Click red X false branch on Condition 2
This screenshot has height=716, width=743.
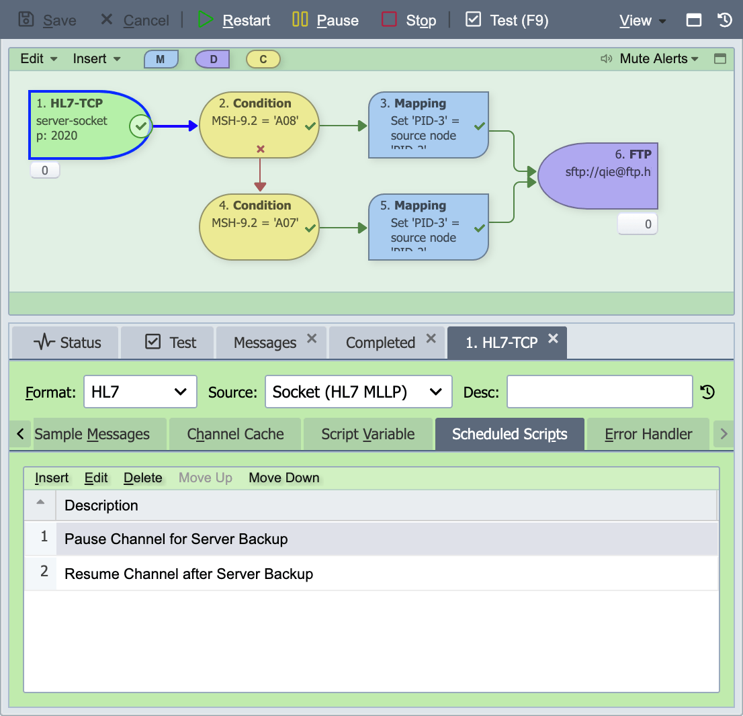(260, 149)
